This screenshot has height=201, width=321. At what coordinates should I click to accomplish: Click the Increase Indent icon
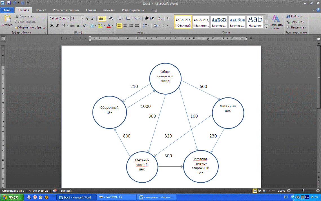click(x=152, y=18)
